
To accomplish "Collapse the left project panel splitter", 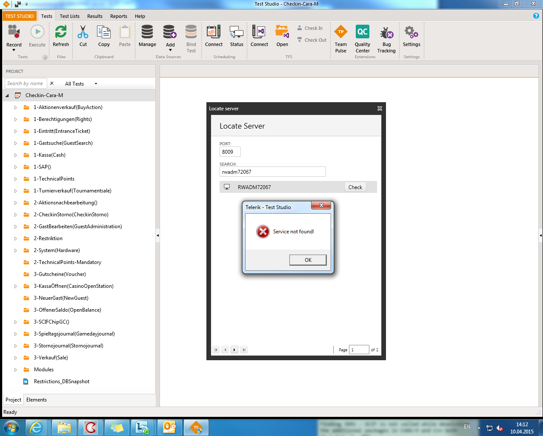I will pos(157,235).
